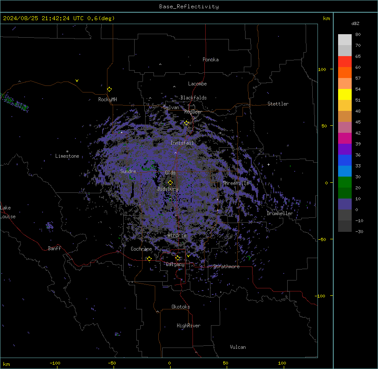
Task: Select the HighRiver label
Action: click(189, 326)
